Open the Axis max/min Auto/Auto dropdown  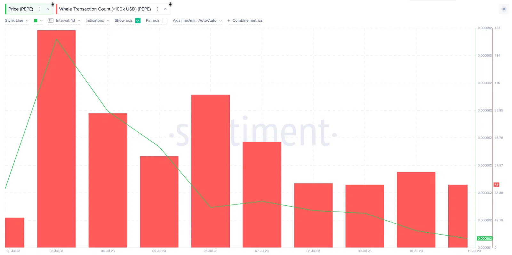[x=197, y=20]
